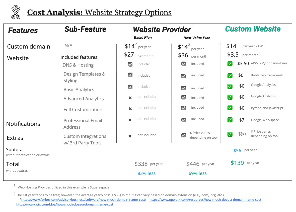Open the Upwork domain name cost link
The height and width of the screenshot is (212, 296).
click(x=205, y=200)
